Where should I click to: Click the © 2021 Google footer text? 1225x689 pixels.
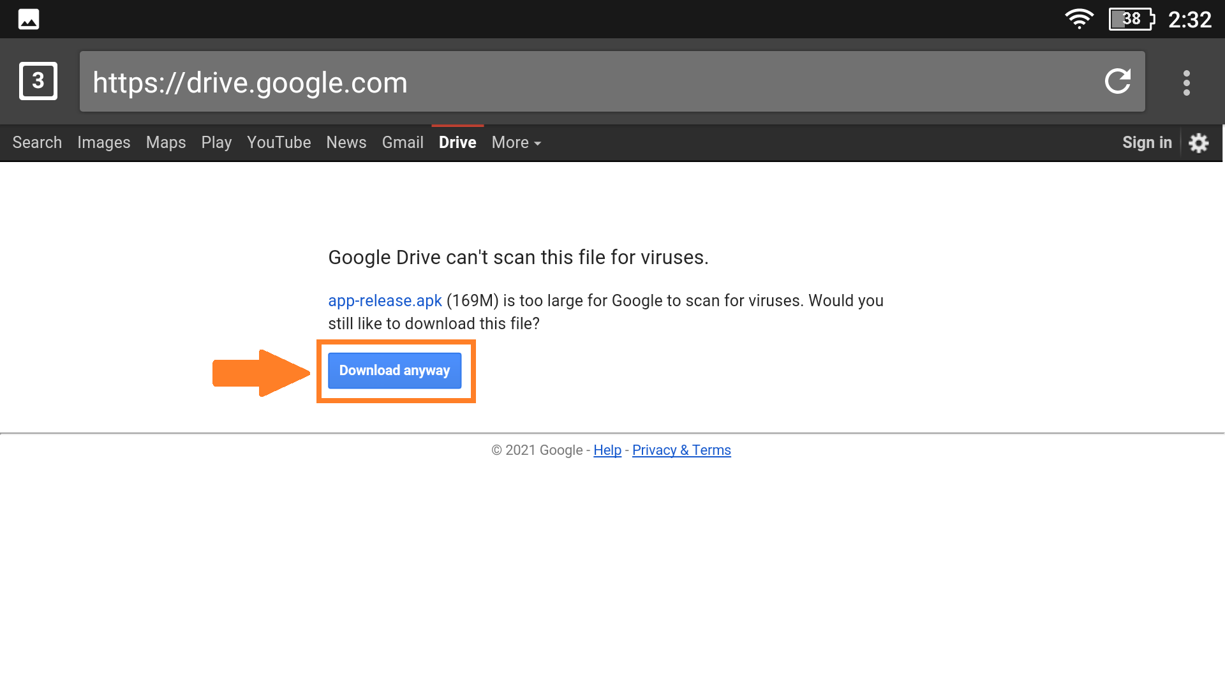(537, 450)
